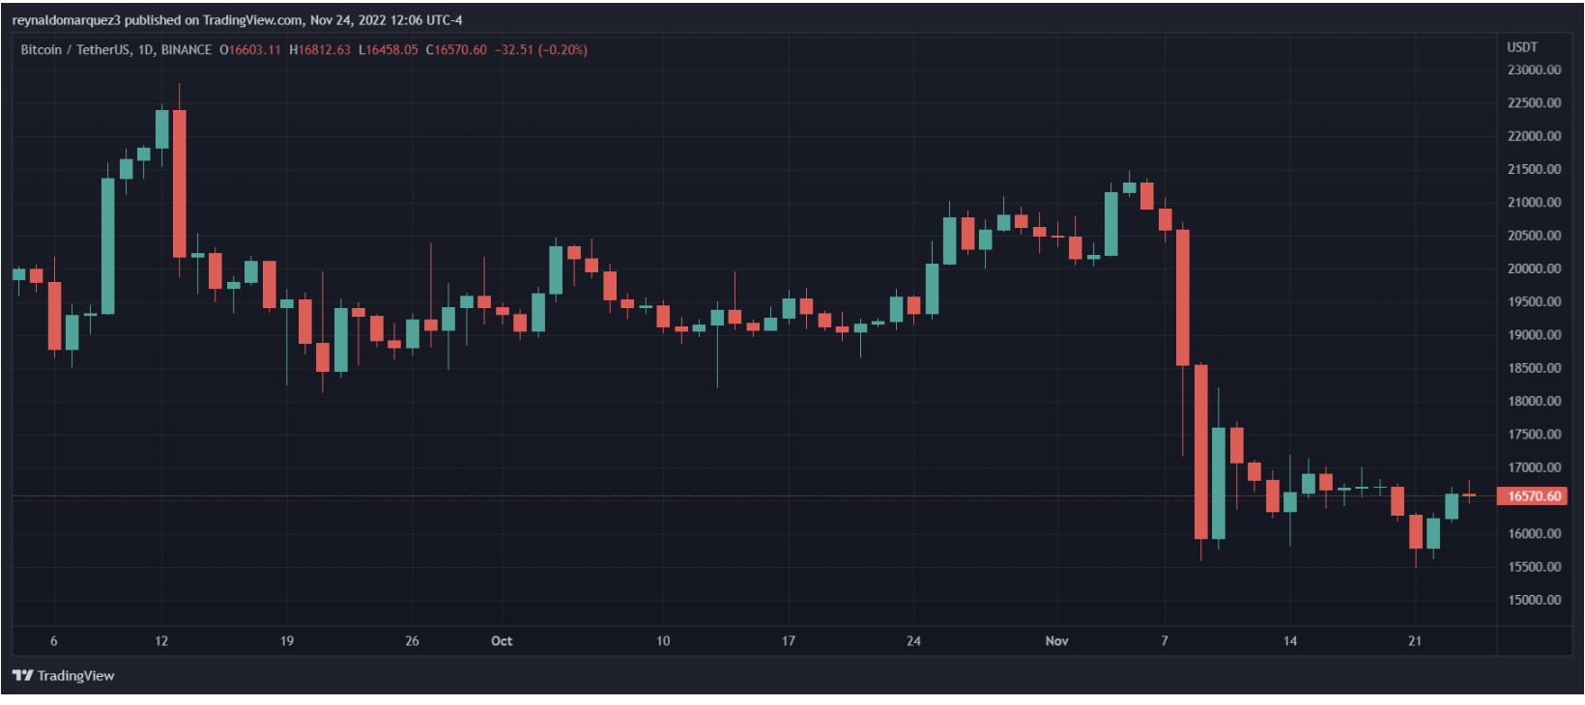The height and width of the screenshot is (705, 1585).
Task: Click the 19000.00 price axis label
Action: tap(1534, 335)
